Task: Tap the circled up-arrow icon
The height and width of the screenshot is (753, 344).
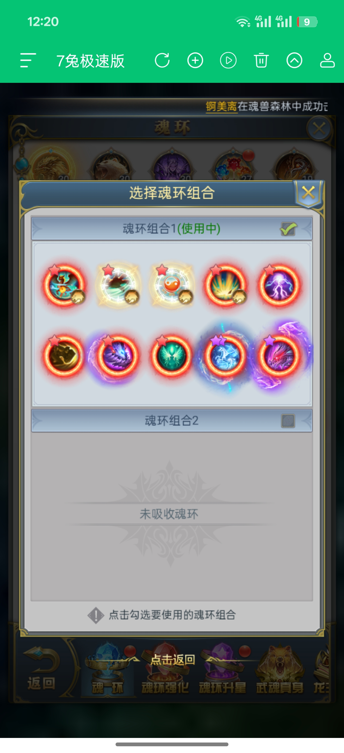Action: coord(294,61)
